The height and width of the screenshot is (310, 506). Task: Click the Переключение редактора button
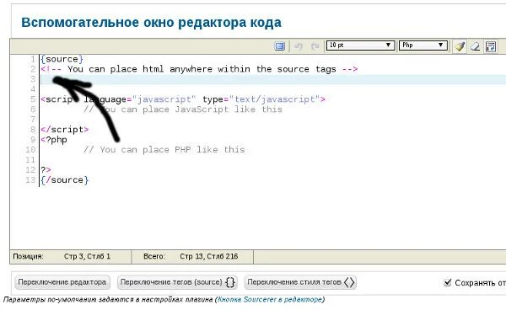coord(62,282)
